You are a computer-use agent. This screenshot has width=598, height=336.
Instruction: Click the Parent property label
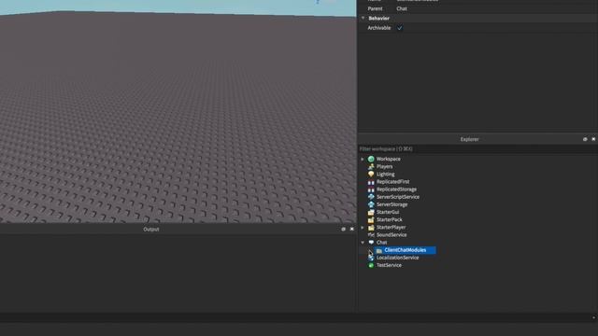click(375, 8)
